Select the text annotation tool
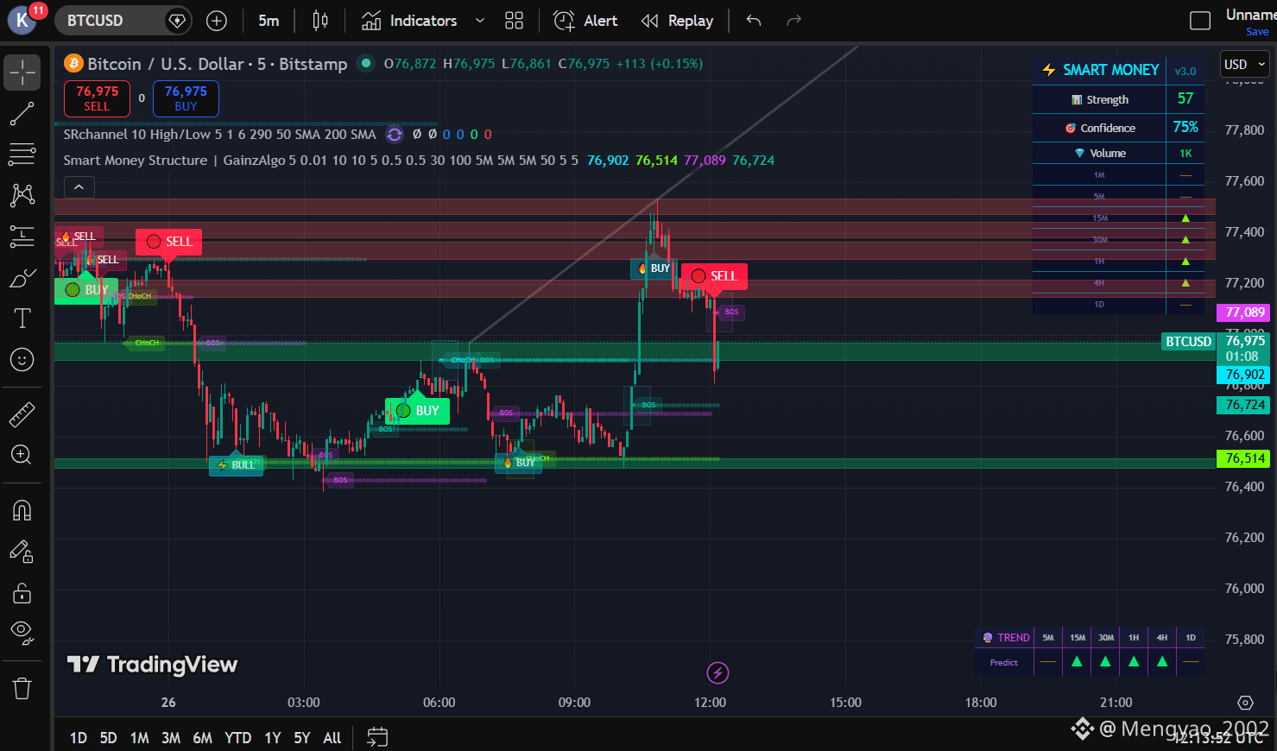The image size is (1277, 751). tap(22, 319)
